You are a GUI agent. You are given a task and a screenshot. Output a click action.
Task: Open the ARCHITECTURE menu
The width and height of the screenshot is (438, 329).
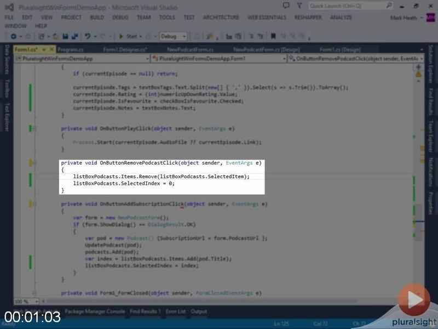221,18
